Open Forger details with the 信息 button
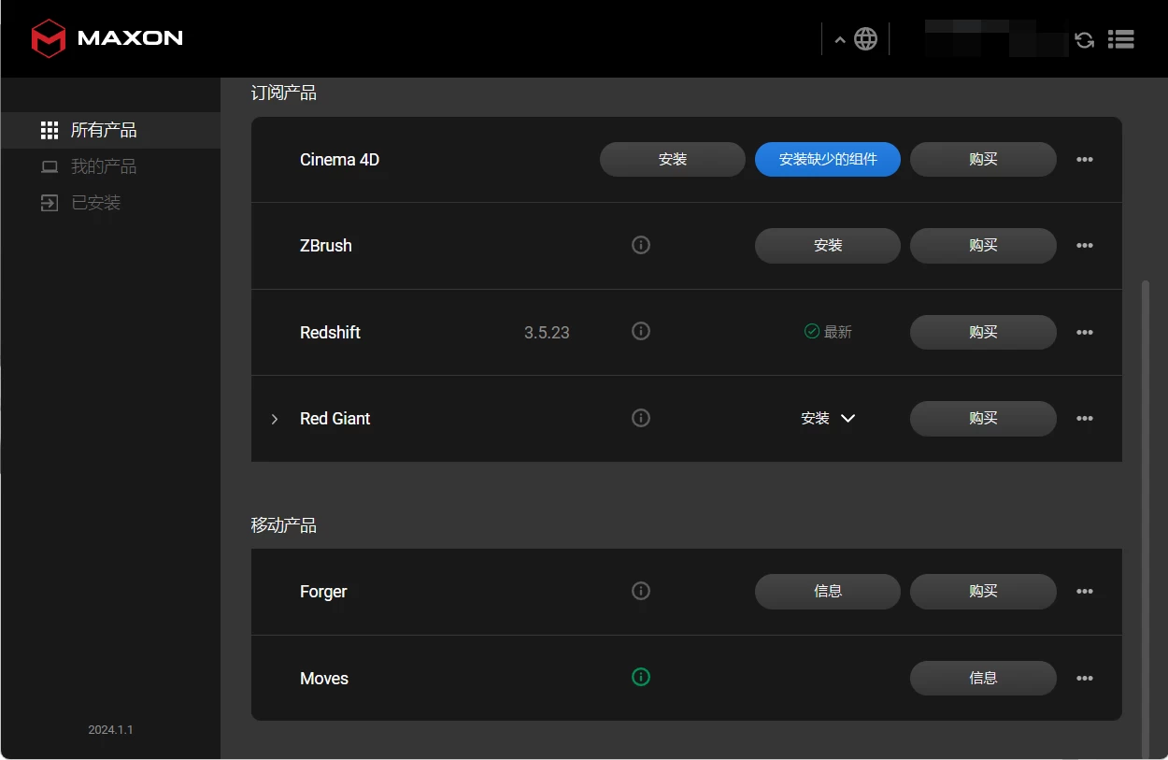This screenshot has height=760, width=1168. 828,592
